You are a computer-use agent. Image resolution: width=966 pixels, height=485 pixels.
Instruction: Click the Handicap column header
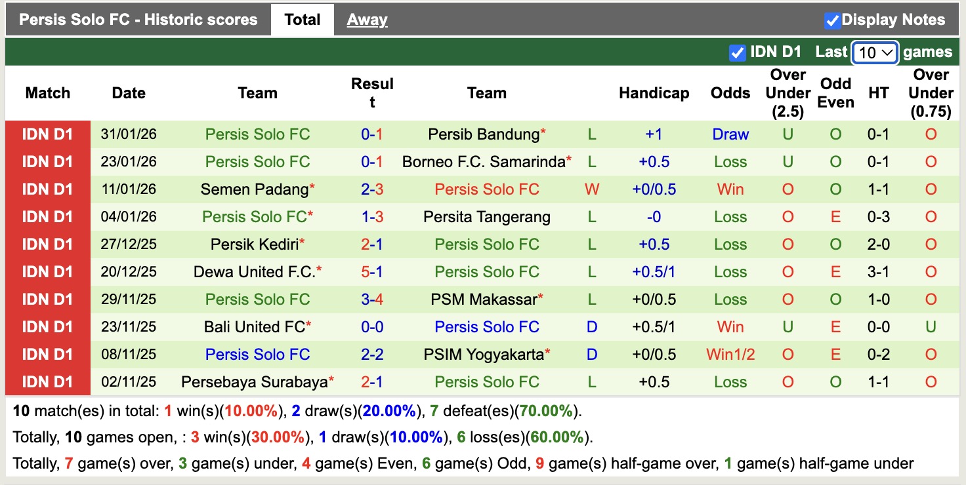click(654, 93)
